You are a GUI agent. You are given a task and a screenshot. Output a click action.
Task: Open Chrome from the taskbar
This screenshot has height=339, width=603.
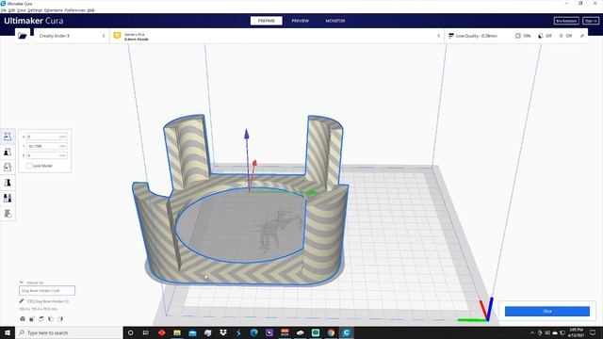[x=331, y=332]
